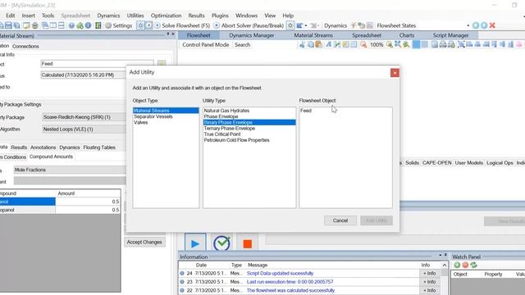
Task: Select Natural Gas Hydrates utility type
Action: [226, 111]
